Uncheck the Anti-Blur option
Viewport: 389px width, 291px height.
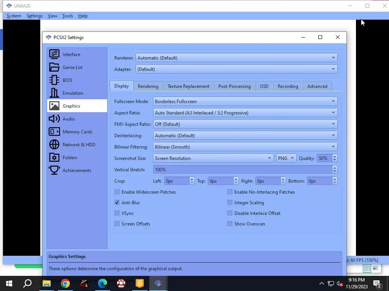[117, 202]
